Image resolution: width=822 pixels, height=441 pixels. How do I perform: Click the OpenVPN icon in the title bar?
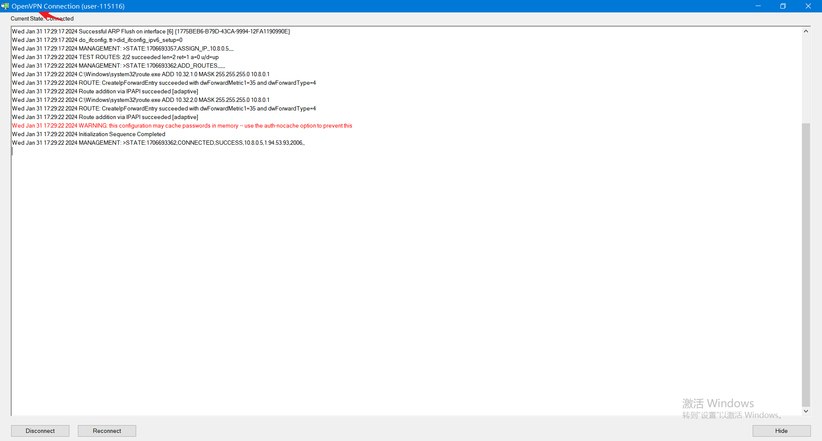(x=5, y=6)
